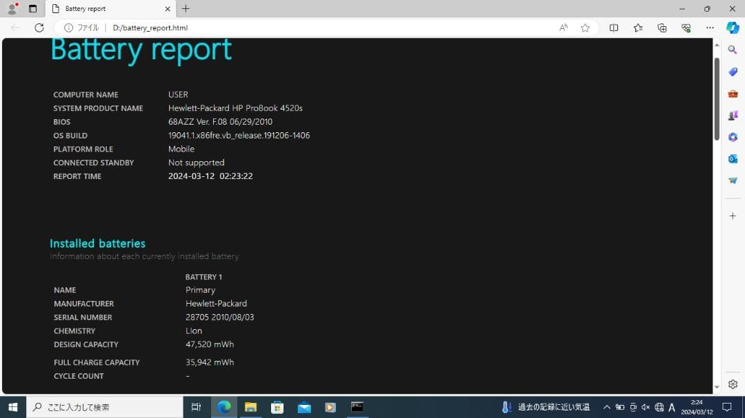Launch File Explorer from the taskbar

250,407
